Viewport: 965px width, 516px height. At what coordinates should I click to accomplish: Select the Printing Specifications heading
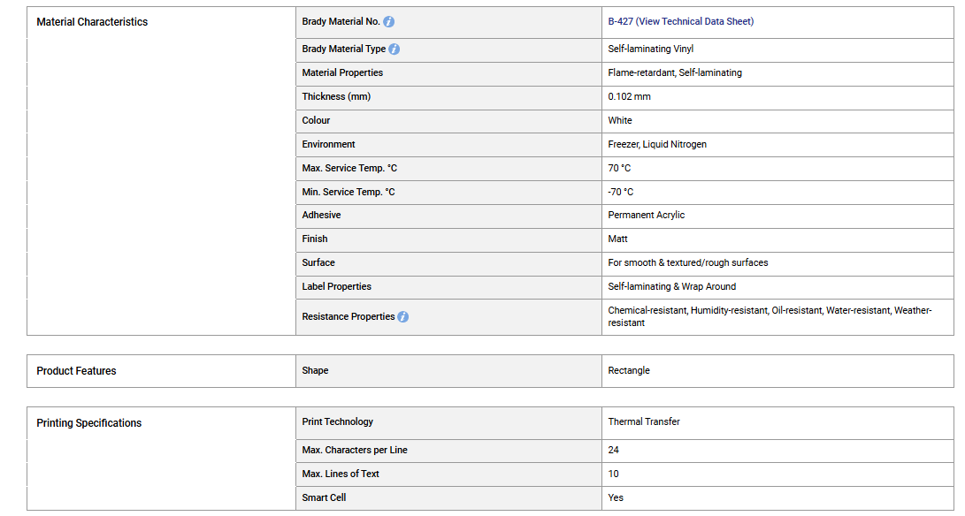click(89, 423)
